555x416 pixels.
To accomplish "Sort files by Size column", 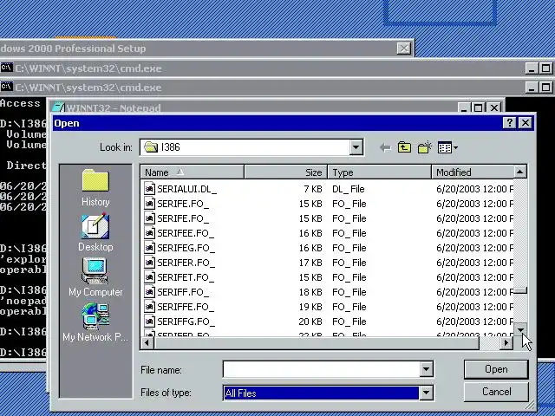I will pos(285,172).
